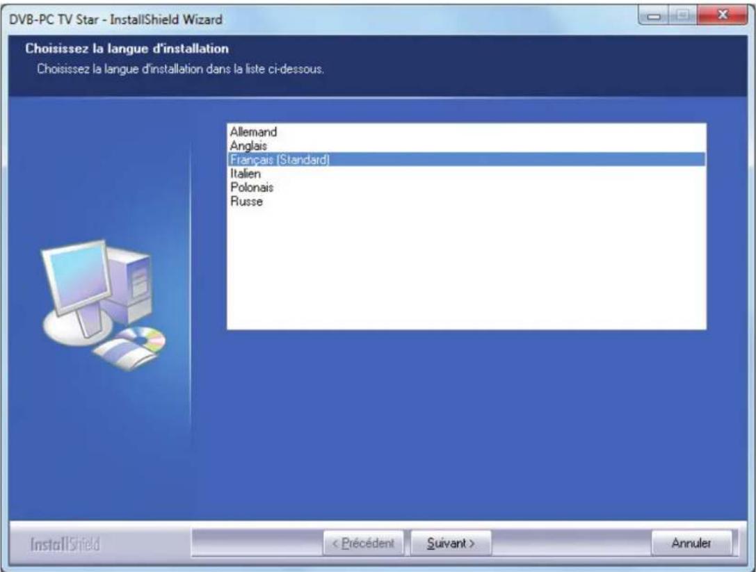Click the disabled maximize button
756x572 pixels.
(x=682, y=15)
